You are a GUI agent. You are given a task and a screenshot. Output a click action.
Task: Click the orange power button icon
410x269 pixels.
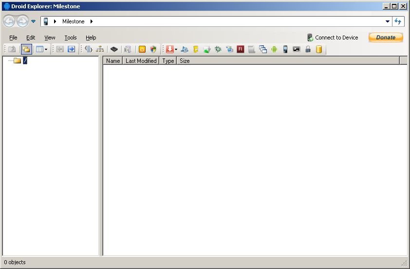pos(142,49)
